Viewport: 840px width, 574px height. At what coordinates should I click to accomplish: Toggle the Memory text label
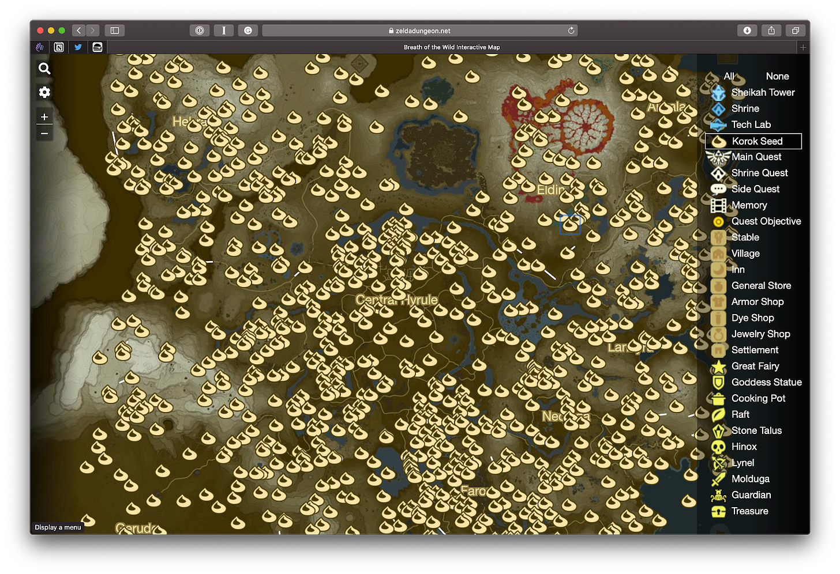tap(749, 205)
